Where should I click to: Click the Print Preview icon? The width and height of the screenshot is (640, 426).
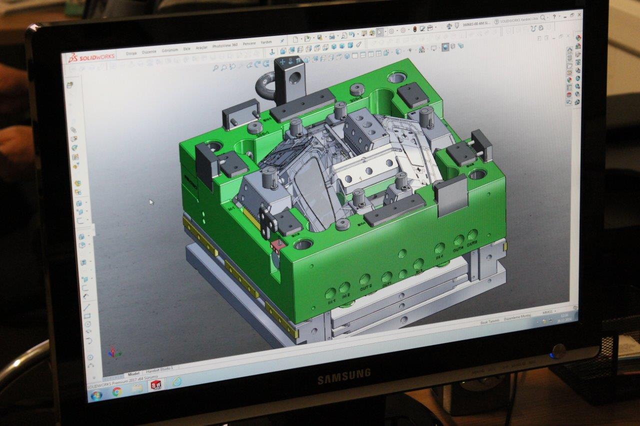click(x=344, y=35)
